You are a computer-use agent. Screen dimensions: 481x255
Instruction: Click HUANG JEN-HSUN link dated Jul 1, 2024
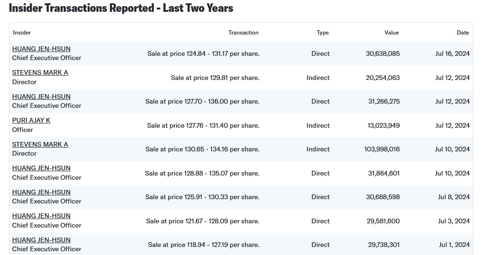tap(41, 240)
